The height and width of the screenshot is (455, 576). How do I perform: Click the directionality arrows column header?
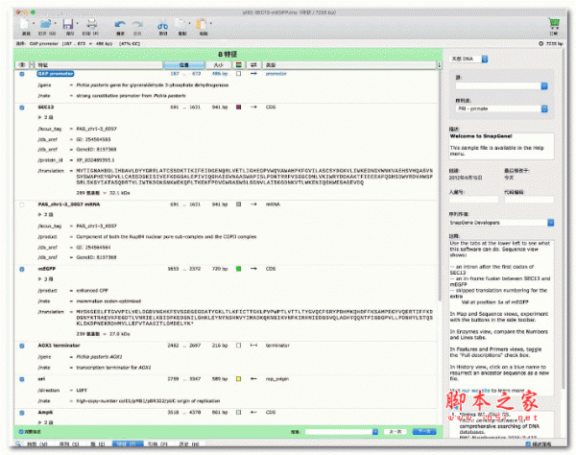[x=253, y=65]
